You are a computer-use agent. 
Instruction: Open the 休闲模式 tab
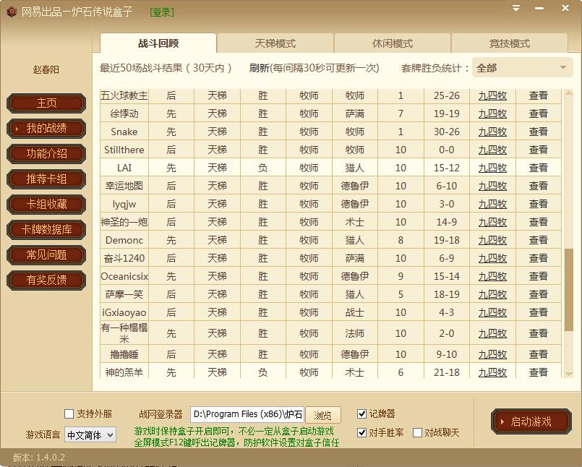coord(393,43)
